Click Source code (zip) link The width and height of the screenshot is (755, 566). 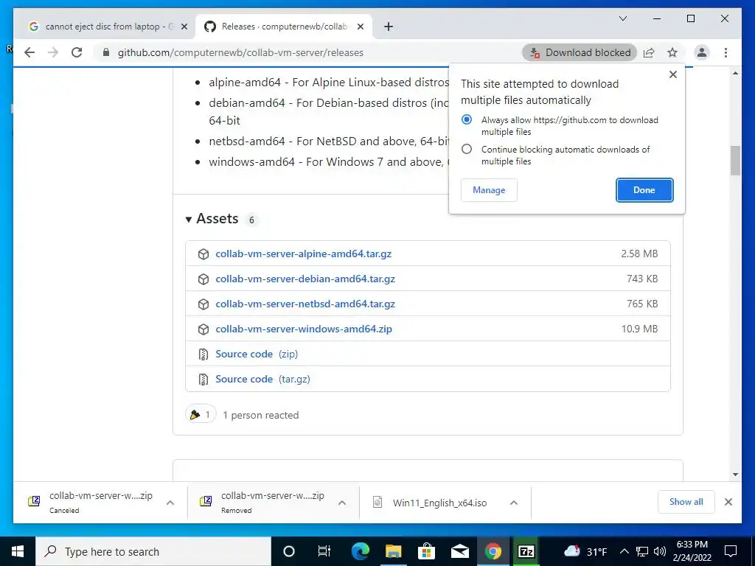click(257, 354)
